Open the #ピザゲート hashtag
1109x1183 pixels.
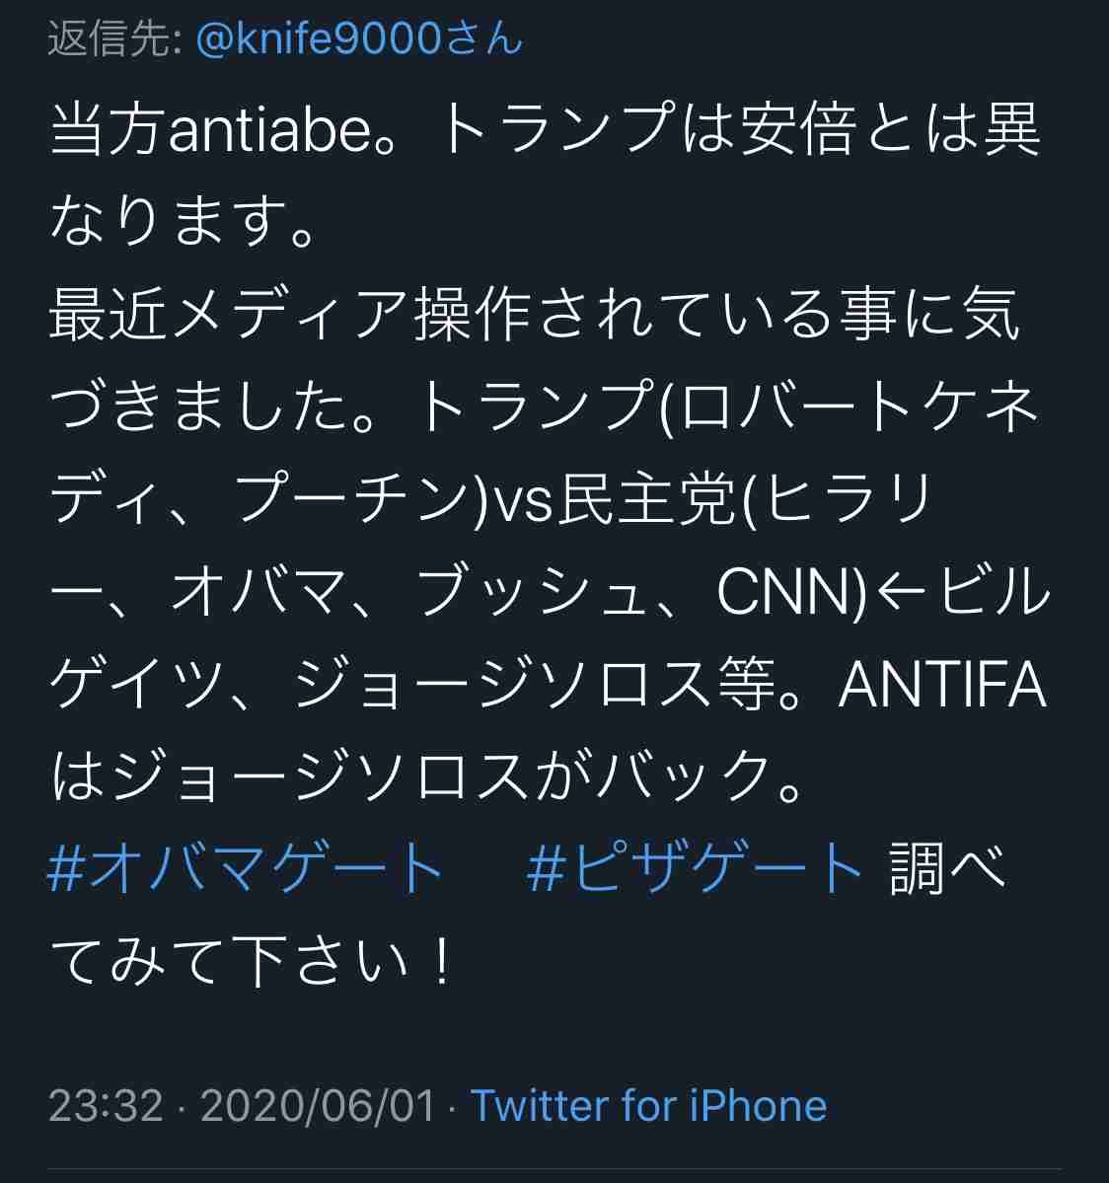pyautogui.click(x=694, y=868)
